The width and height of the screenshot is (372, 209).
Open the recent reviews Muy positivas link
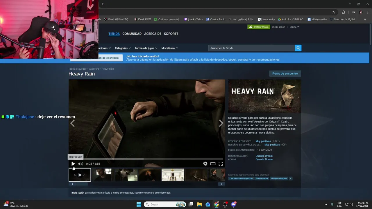(x=263, y=141)
